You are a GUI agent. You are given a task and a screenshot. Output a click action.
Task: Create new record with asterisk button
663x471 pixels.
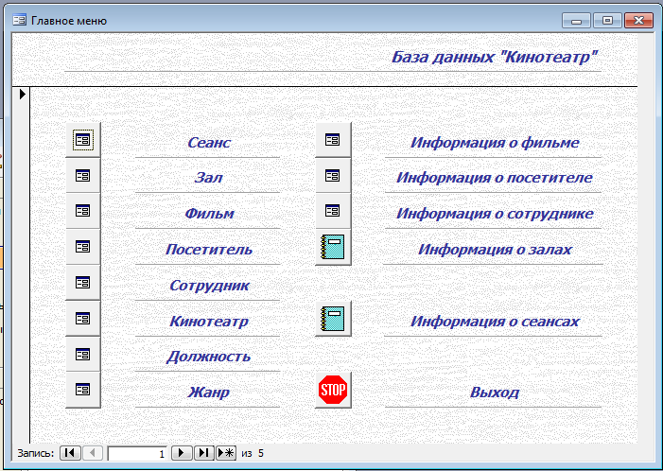(226, 453)
